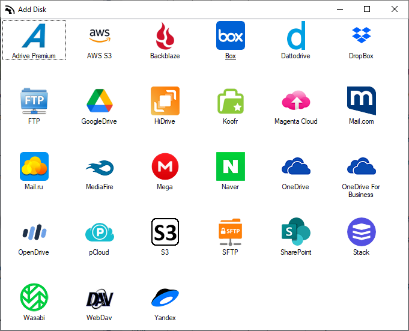The image size is (409, 331).
Task: Pick the Dattodrive icon
Action: (x=296, y=35)
